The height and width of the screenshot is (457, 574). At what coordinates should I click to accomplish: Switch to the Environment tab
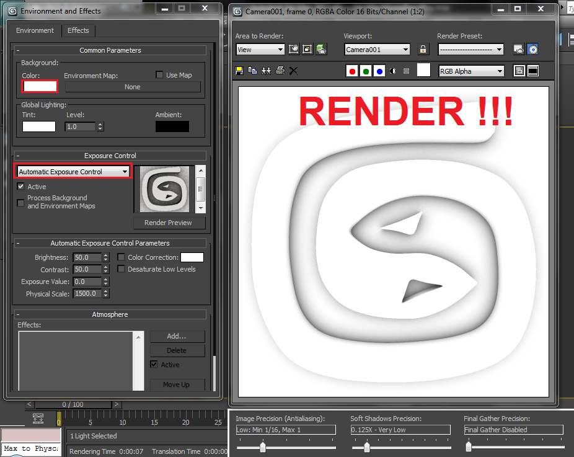pos(35,30)
